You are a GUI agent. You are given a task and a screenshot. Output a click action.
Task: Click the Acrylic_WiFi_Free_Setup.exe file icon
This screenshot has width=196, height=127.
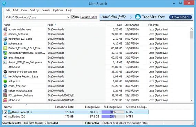[x=5, y=62]
